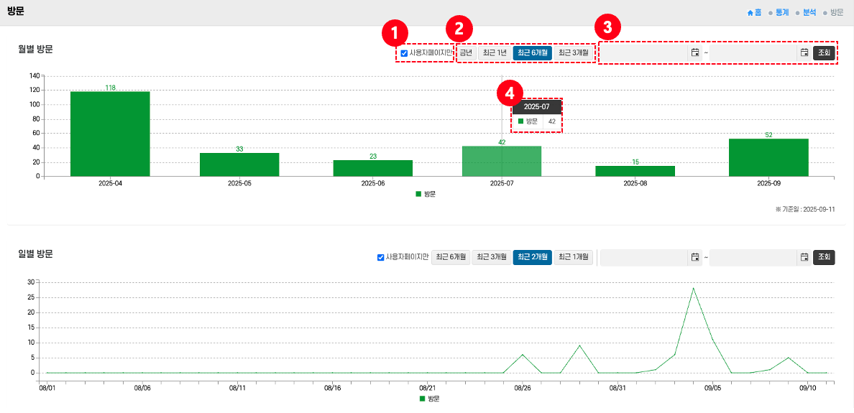Select 최근 1개월 for daily visits

click(573, 257)
